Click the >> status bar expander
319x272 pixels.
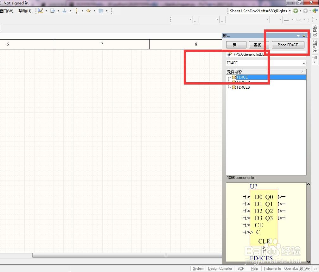click(315, 269)
